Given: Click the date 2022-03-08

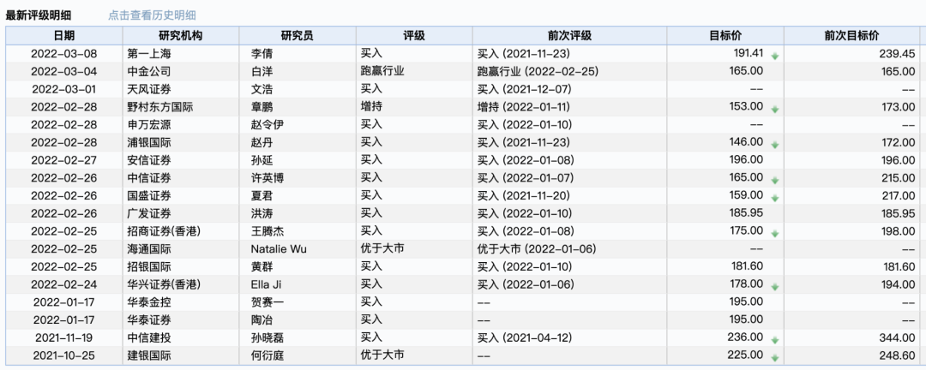Looking at the screenshot, I should pyautogui.click(x=63, y=54).
